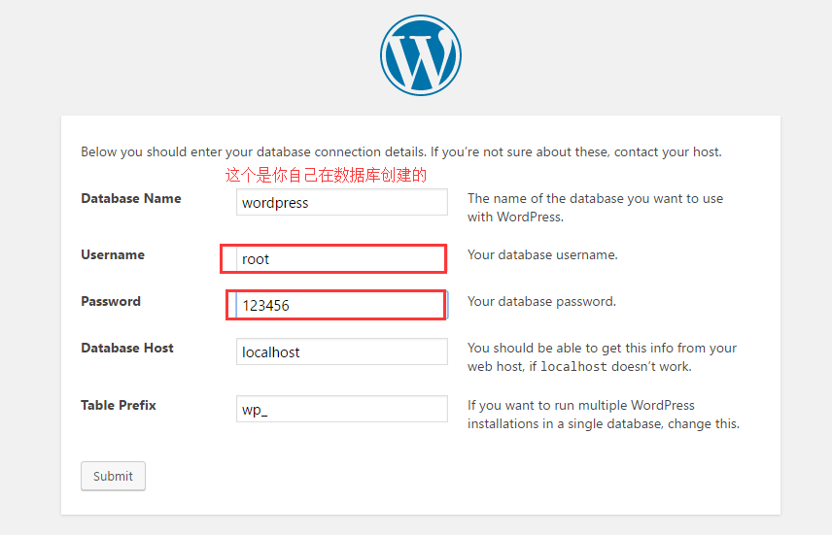The image size is (832, 535).
Task: Click intro text 'Below you should enter your database'
Action: (x=195, y=151)
